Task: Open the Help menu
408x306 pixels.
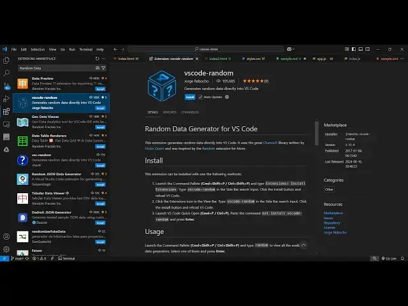Action: click(100, 49)
